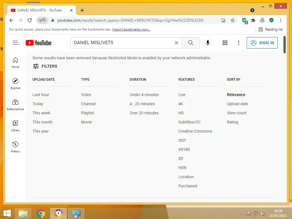
Task: Go back with the browser back arrow
Action: tap(11, 20)
